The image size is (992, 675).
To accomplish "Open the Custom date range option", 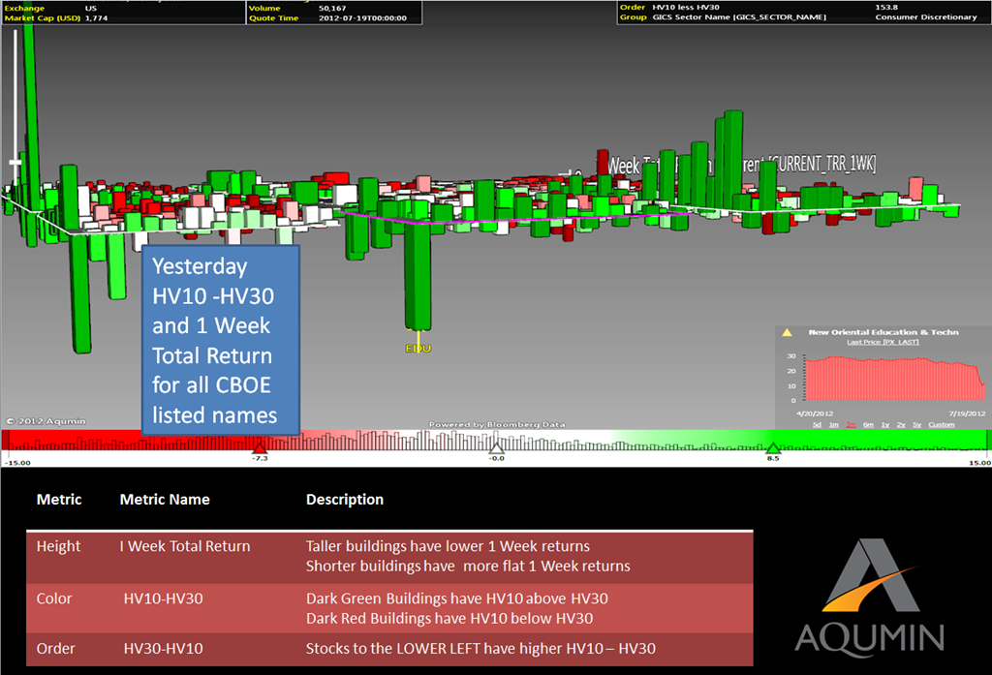I will click(942, 424).
